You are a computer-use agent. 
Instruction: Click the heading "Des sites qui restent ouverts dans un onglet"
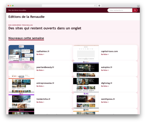[45, 28]
